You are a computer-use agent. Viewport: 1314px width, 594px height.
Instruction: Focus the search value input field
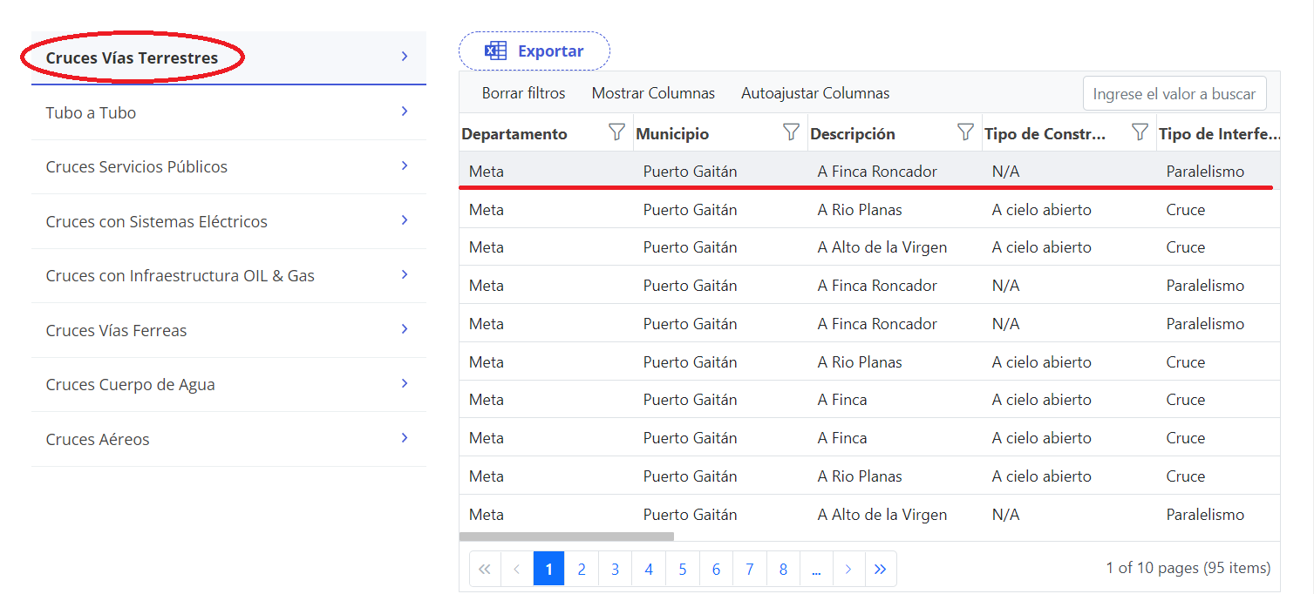tap(1174, 94)
